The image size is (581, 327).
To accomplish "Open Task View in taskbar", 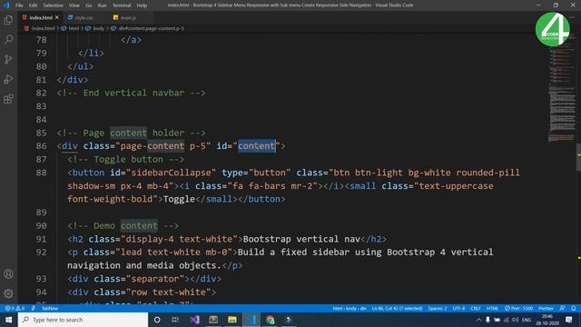I will coord(175,320).
